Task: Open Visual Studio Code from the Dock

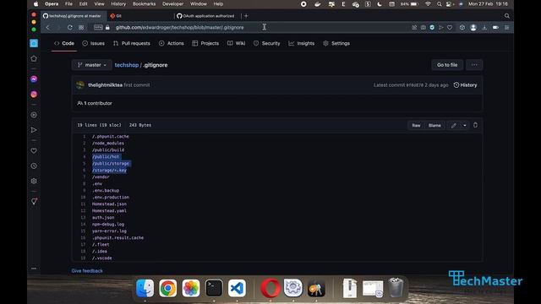Action: (237, 288)
